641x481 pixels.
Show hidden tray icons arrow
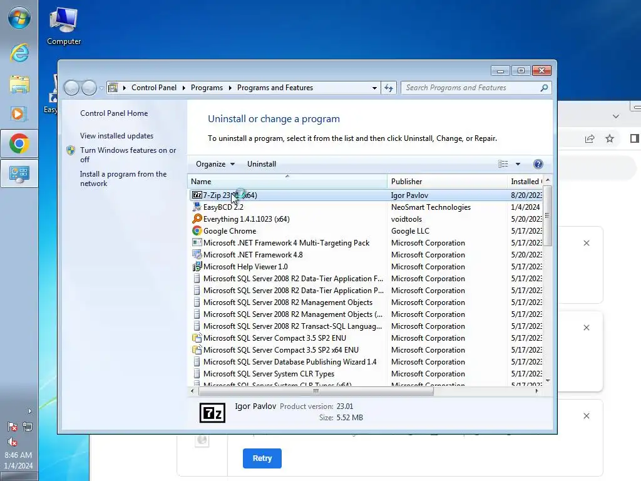[29, 411]
